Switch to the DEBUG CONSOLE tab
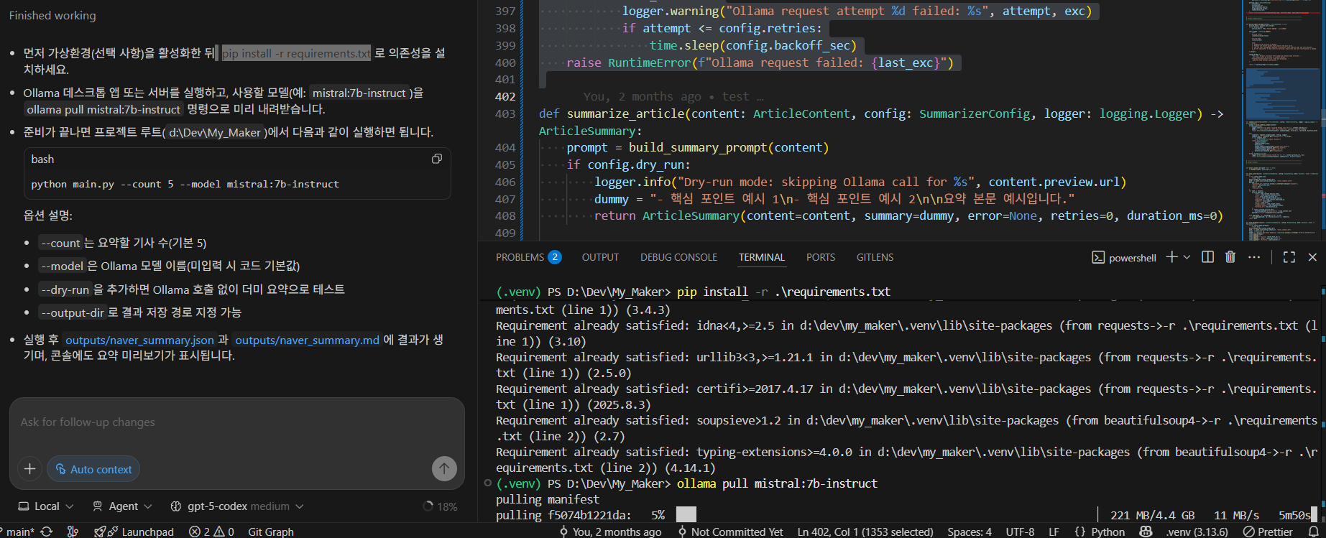Screen dimensions: 1326x538 [678, 257]
